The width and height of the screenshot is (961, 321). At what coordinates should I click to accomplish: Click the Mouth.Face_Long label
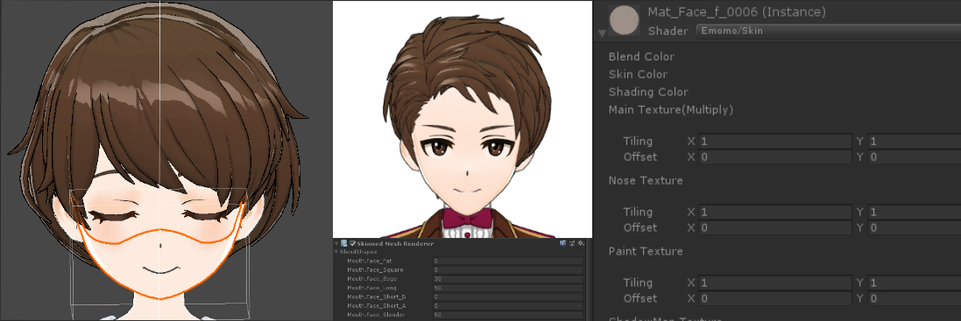[371, 288]
